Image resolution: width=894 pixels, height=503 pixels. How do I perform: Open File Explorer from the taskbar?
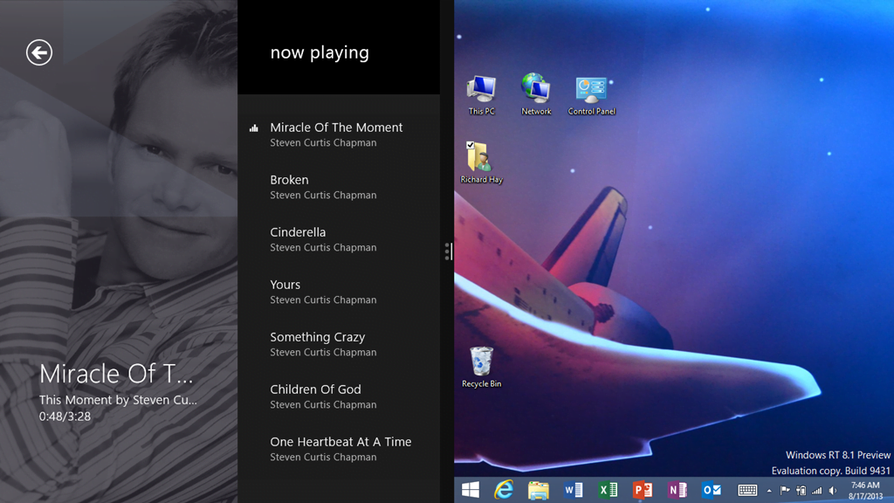(x=539, y=490)
